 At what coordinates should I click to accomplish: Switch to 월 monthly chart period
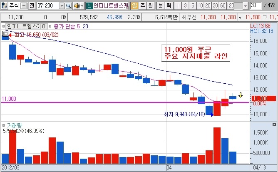(151, 6)
